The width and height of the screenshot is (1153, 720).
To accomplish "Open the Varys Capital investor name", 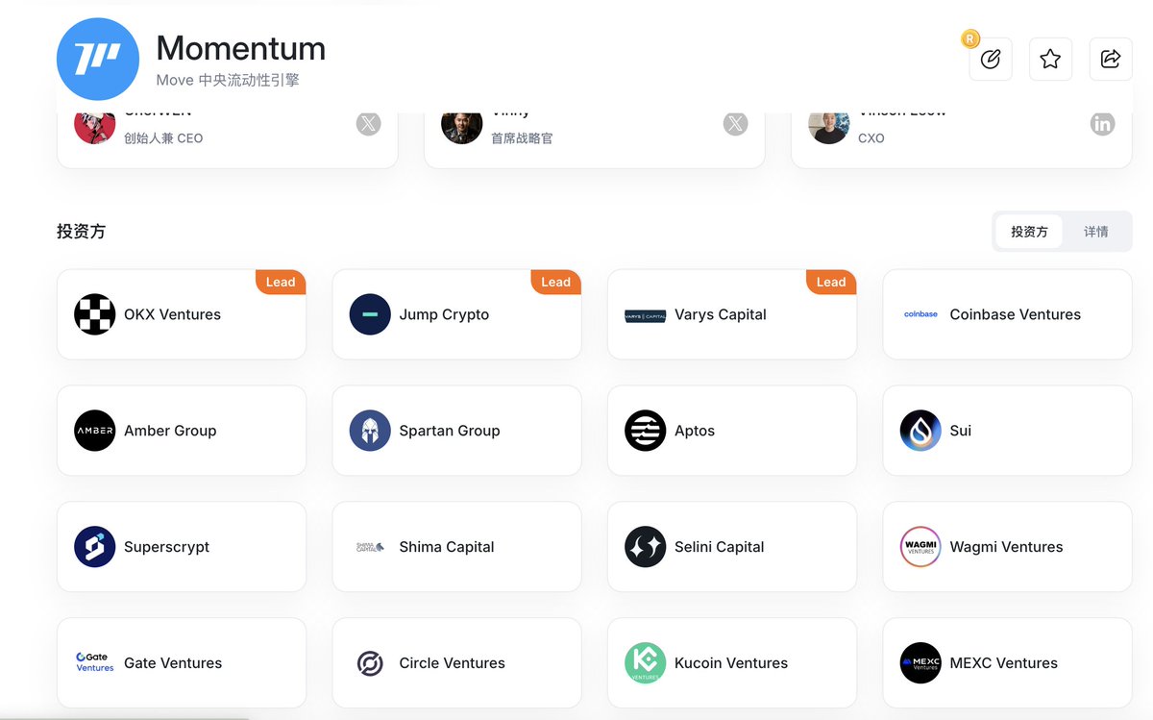I will click(721, 314).
